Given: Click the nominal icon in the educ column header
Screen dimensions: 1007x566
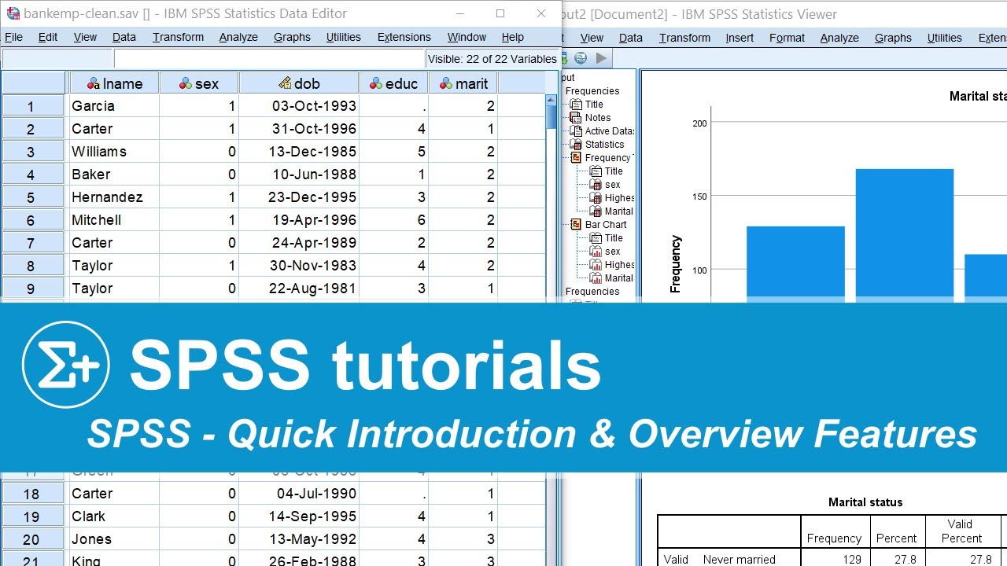Looking at the screenshot, I should (375, 83).
